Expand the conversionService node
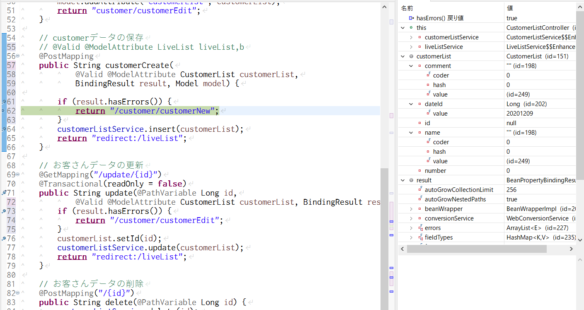This screenshot has height=310, width=584. click(411, 218)
